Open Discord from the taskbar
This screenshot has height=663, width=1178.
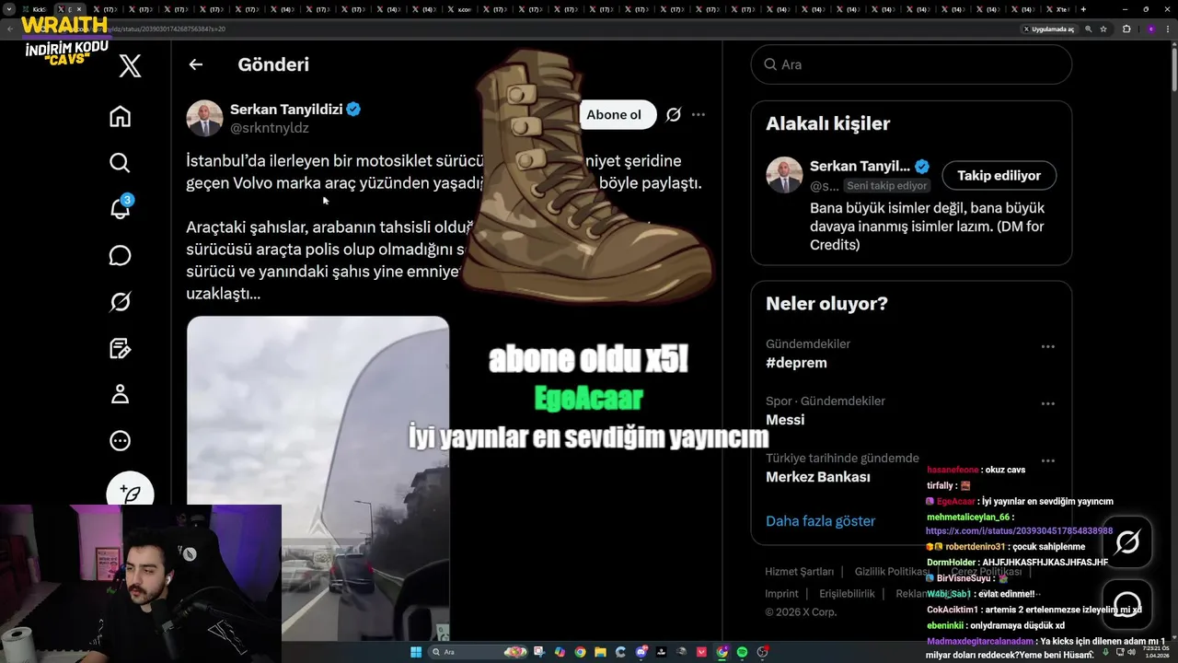point(641,652)
